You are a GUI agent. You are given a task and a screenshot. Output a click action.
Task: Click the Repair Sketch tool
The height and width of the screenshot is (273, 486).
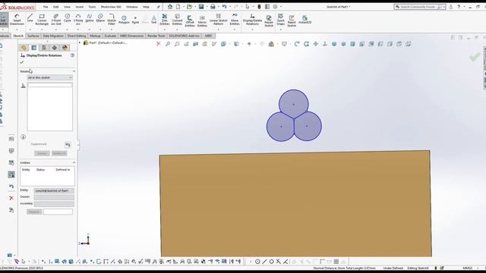(x=269, y=21)
